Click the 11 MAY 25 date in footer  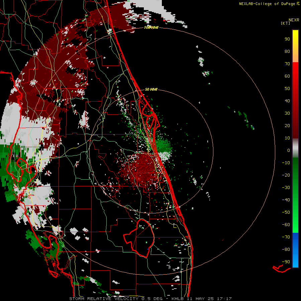[x=200, y=299]
